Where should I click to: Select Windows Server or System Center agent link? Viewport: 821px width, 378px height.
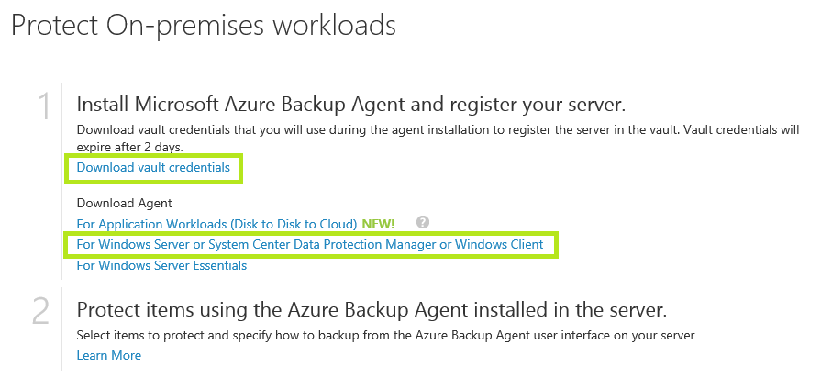click(310, 245)
